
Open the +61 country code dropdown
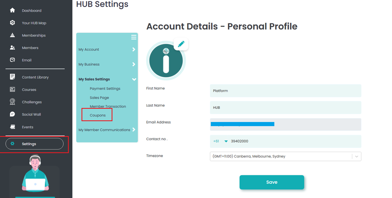(x=221, y=141)
